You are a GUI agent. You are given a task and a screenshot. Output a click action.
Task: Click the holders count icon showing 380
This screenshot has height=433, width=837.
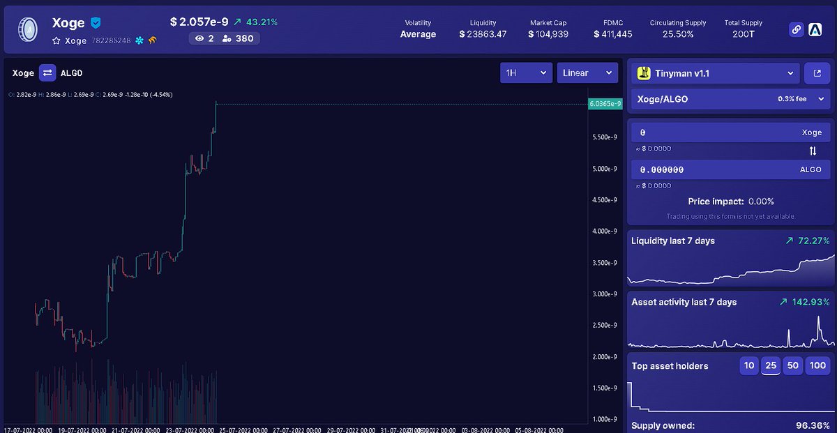pyautogui.click(x=225, y=39)
